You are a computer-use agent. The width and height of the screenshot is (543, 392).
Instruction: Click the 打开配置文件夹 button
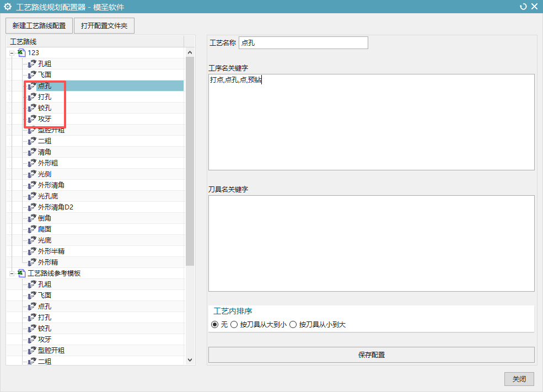(104, 25)
